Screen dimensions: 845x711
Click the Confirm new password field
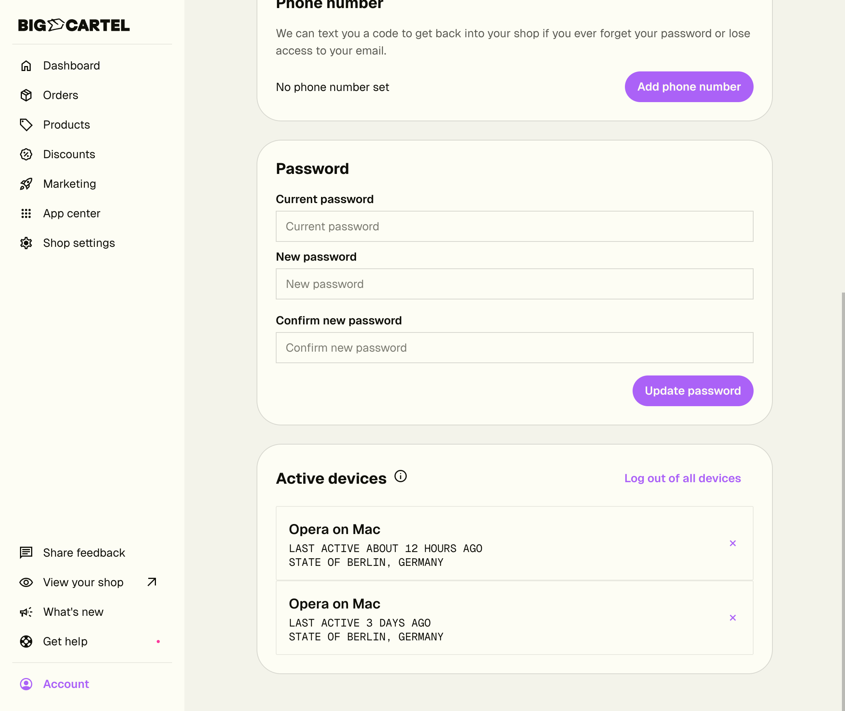pyautogui.click(x=514, y=348)
